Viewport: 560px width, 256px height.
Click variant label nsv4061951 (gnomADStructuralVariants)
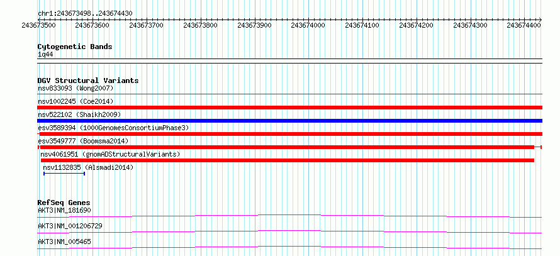110,154
